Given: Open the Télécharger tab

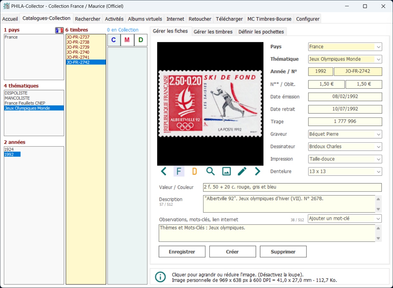Looking at the screenshot, I should [229, 19].
